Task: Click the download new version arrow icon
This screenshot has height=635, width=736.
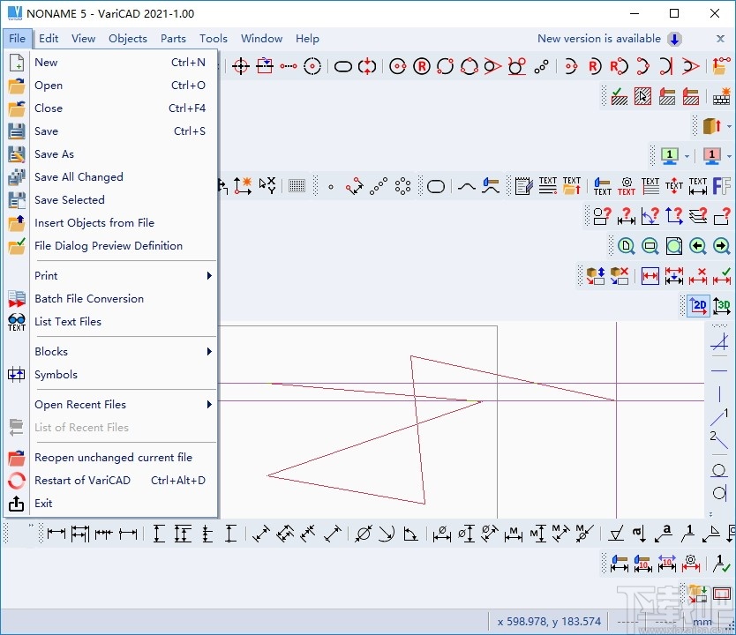Action: coord(674,39)
